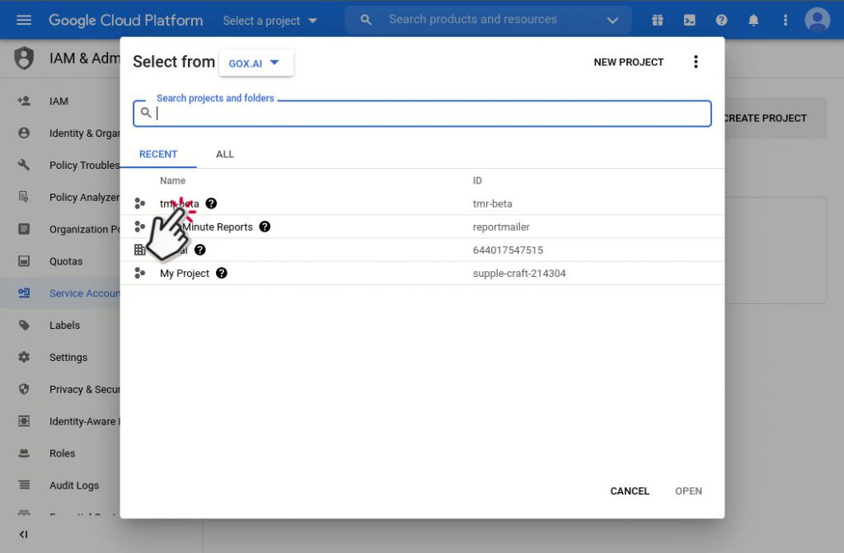Click the Settings gear icon in sidebar

[x=24, y=357]
